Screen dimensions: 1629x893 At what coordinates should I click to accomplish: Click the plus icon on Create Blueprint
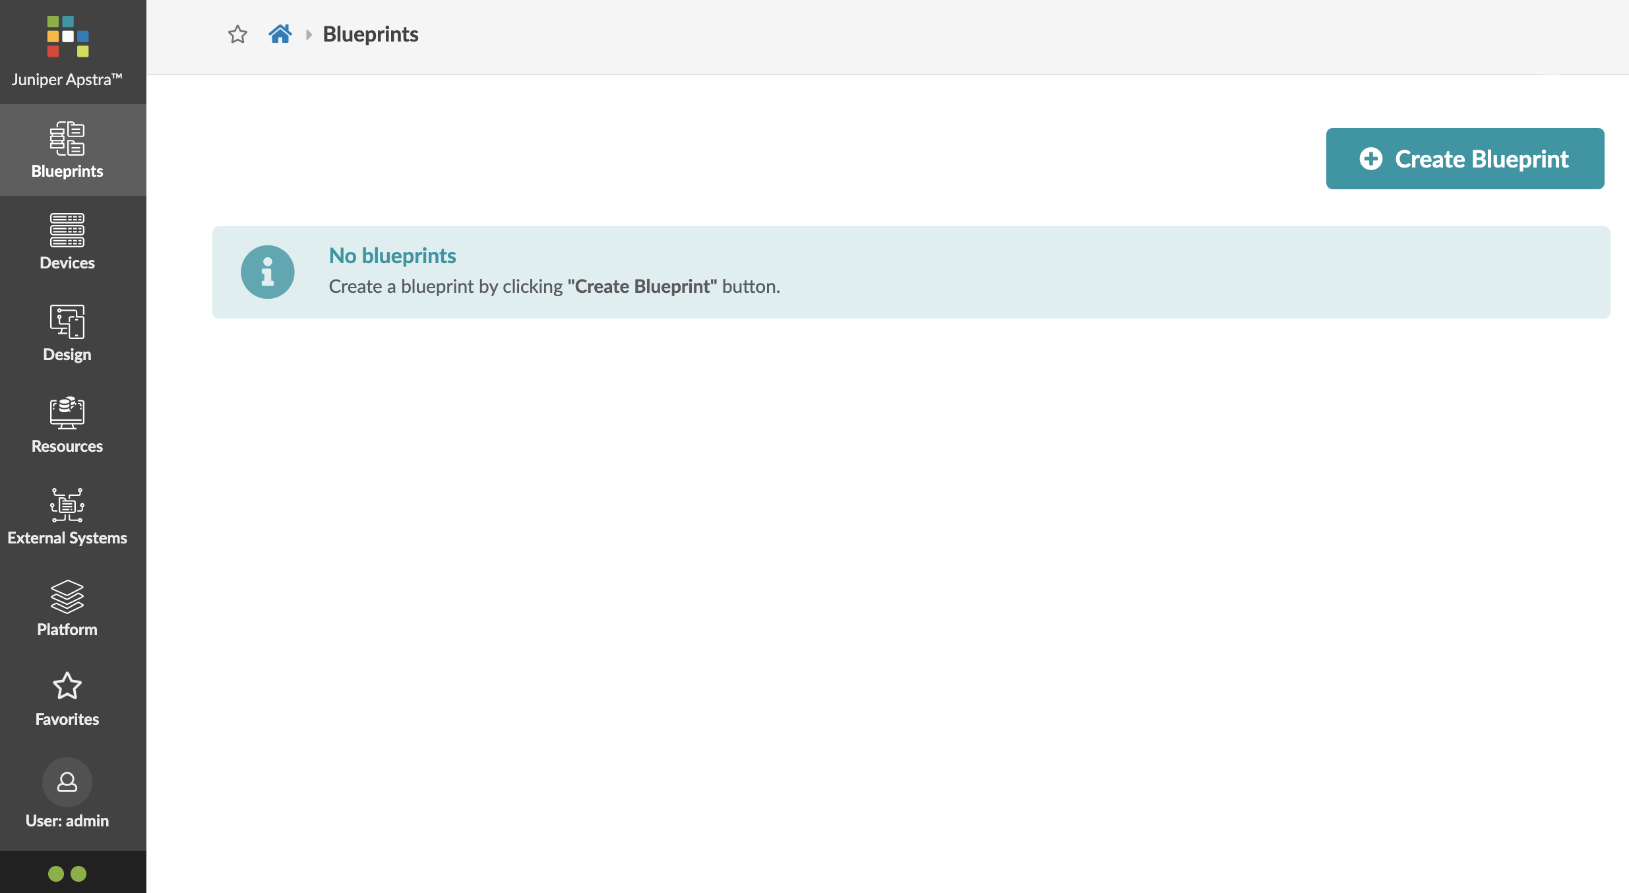point(1370,159)
